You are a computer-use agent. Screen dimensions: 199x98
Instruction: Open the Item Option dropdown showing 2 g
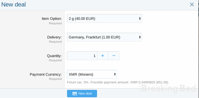click(x=104, y=19)
